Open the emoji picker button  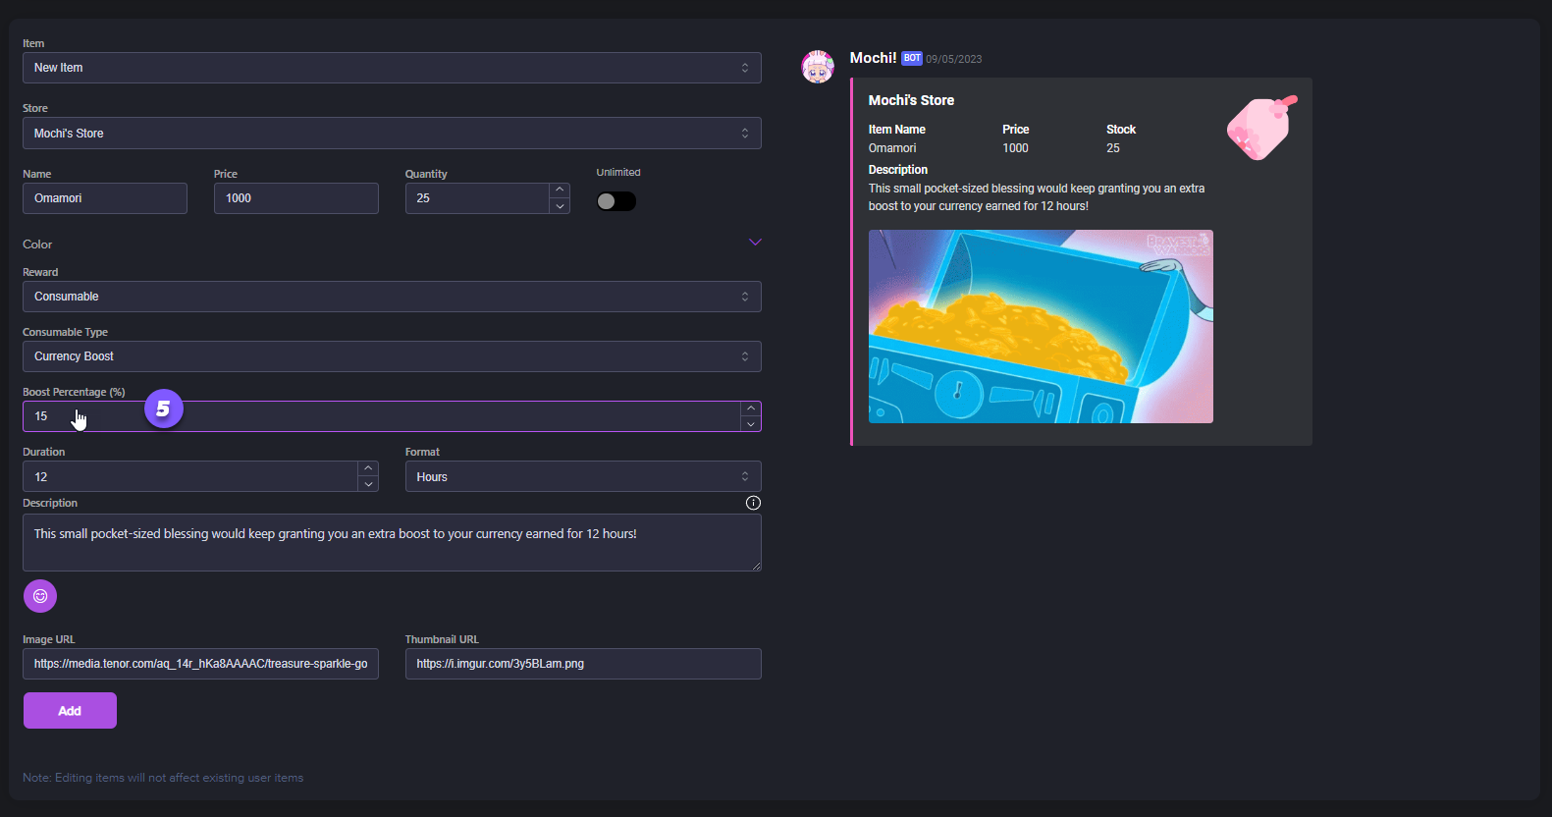pyautogui.click(x=40, y=596)
